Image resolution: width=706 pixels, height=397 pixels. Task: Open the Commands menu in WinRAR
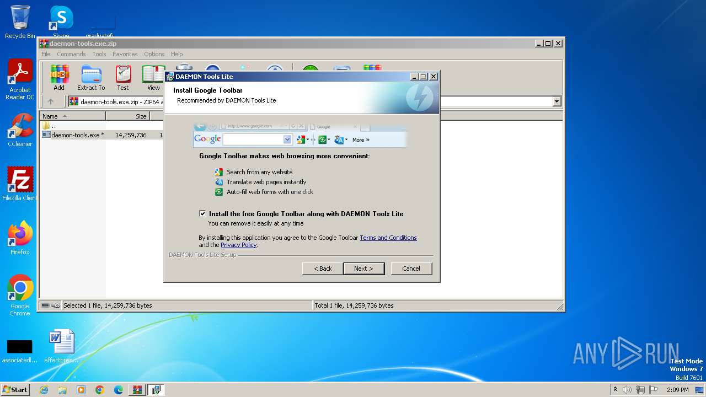[x=71, y=54]
